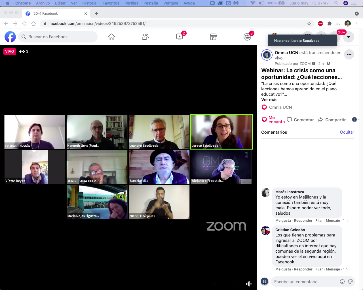Open post options three-dot menu

[x=349, y=54]
